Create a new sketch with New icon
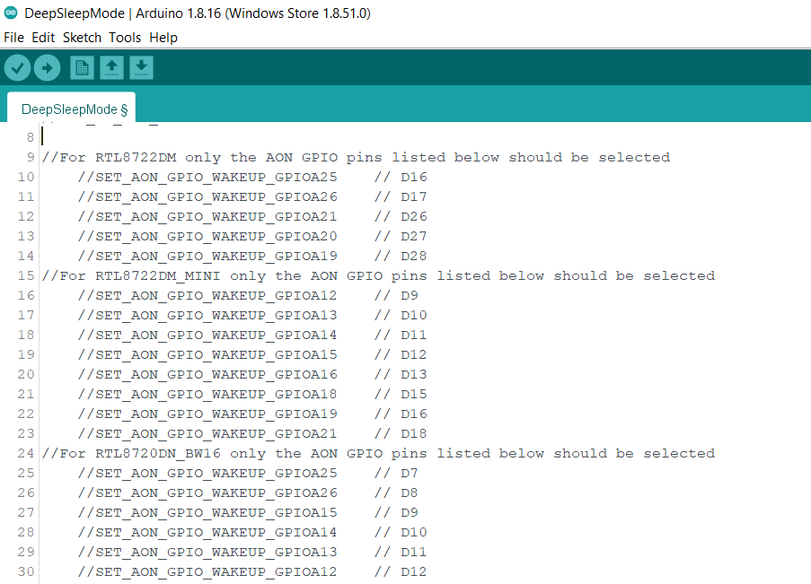 (x=82, y=67)
